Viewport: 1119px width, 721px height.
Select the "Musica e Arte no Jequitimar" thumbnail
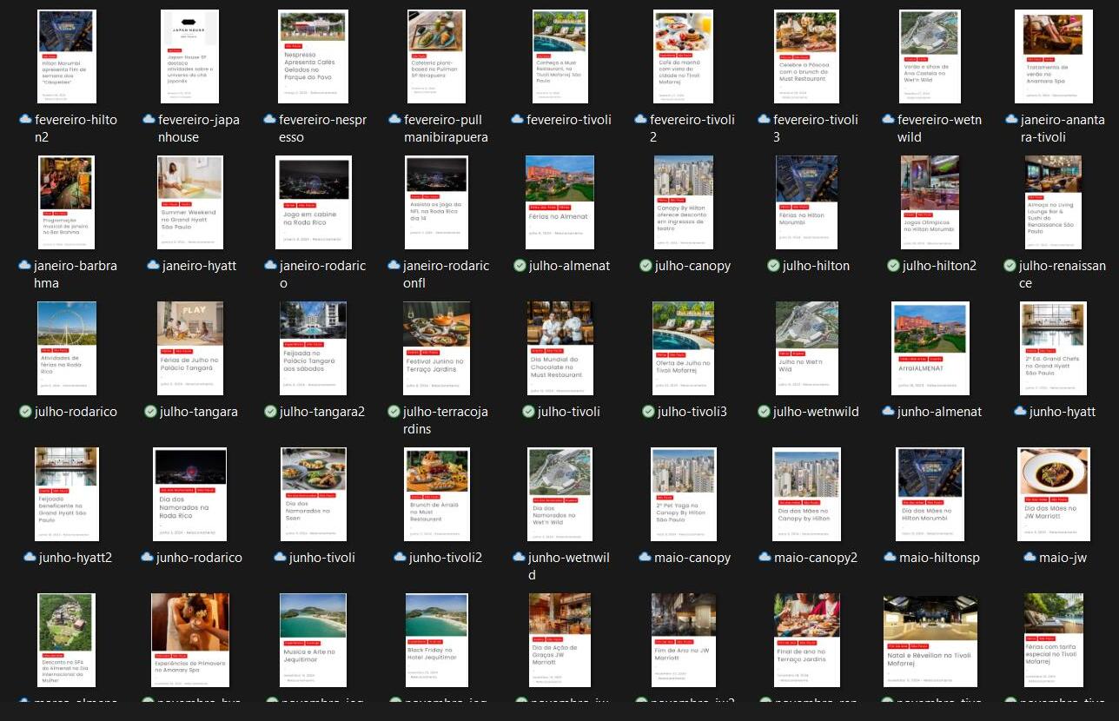click(x=314, y=640)
